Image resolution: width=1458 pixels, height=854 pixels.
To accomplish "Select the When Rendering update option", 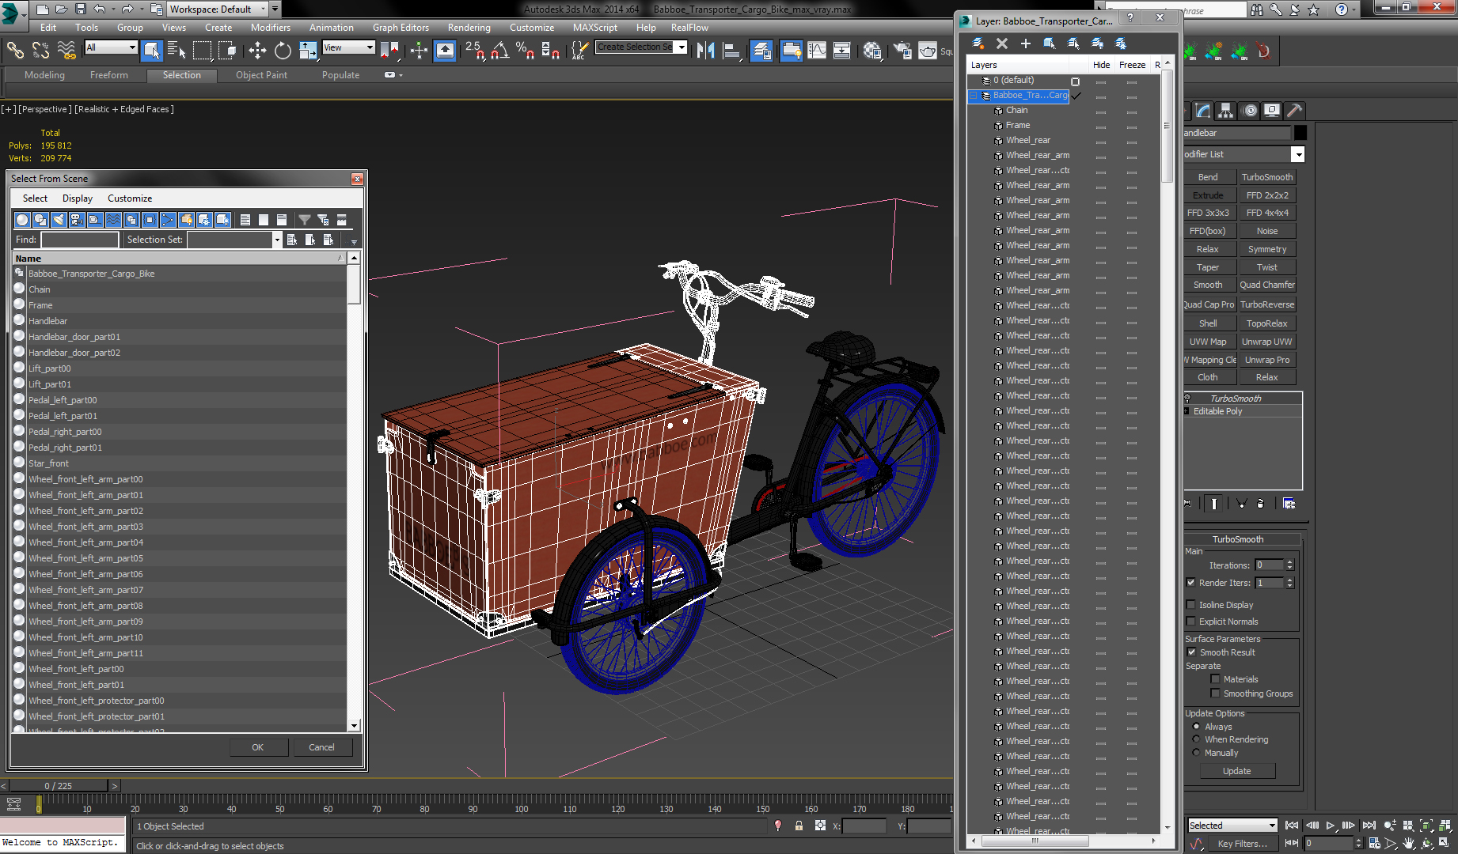I will click(1196, 739).
